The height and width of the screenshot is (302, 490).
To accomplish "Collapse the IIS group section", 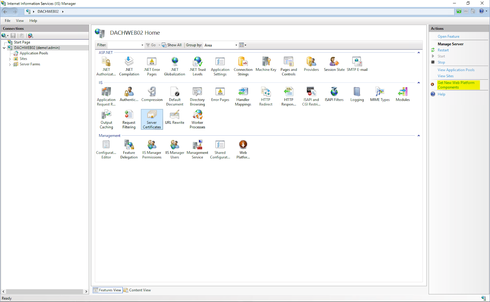I will 419,83.
